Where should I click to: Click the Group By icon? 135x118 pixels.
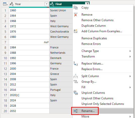[76, 81]
